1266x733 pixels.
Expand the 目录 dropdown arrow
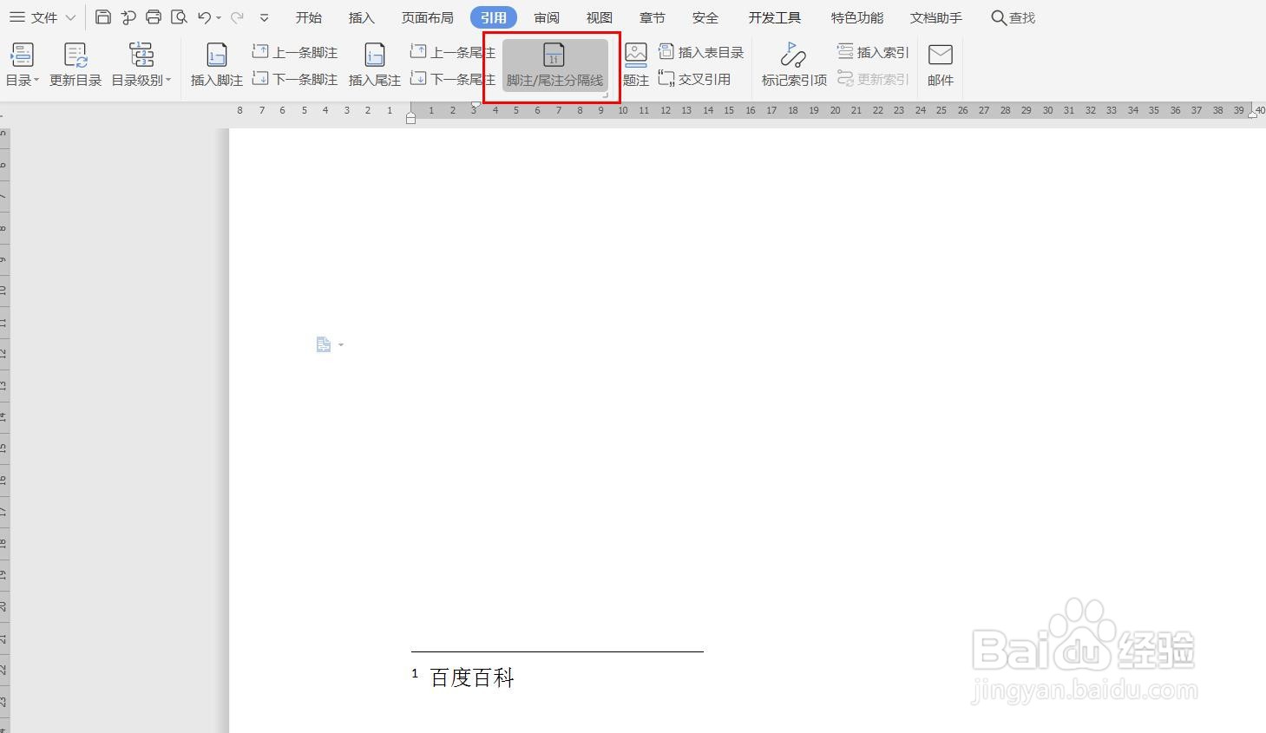36,80
